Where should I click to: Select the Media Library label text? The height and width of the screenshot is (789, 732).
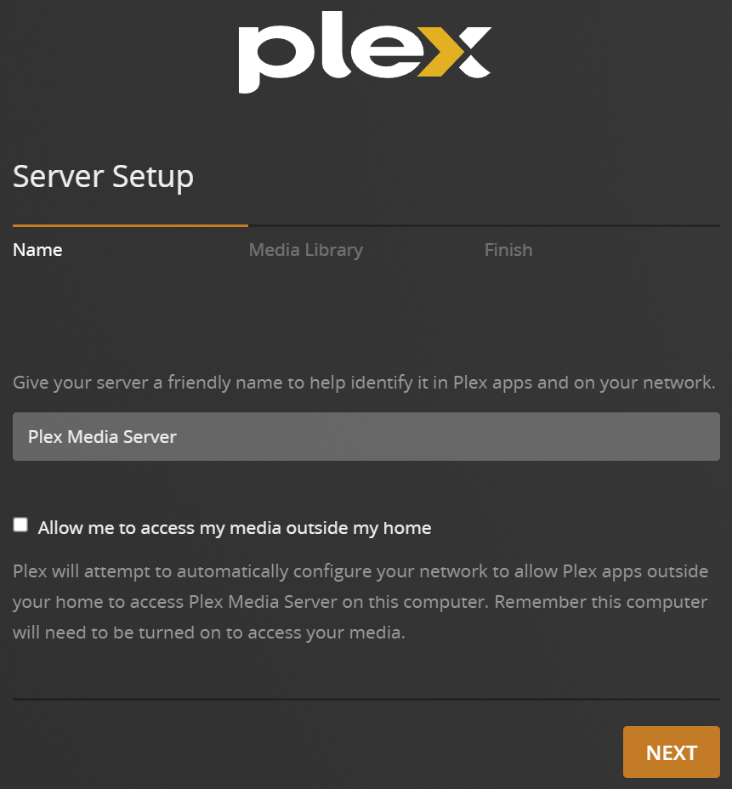(305, 249)
